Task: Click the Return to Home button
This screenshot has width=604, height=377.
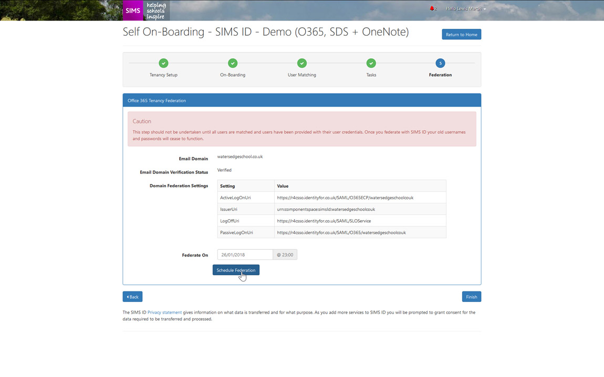Action: pos(461,34)
